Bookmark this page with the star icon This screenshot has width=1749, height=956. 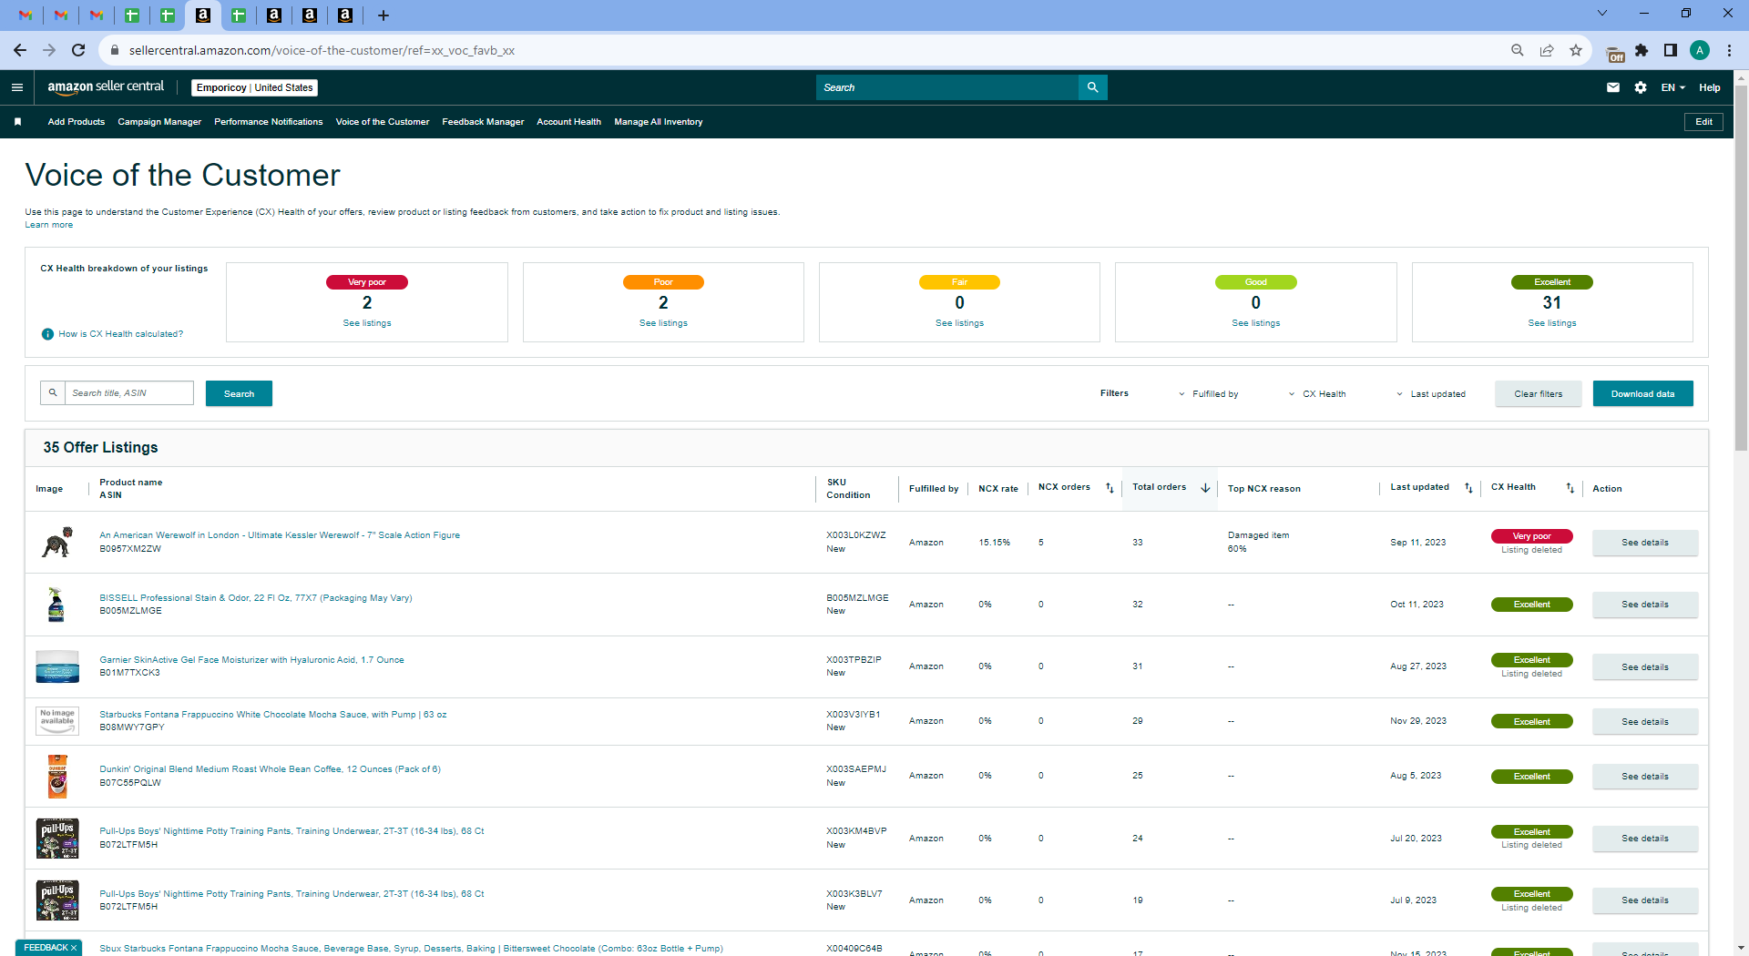pos(1576,50)
